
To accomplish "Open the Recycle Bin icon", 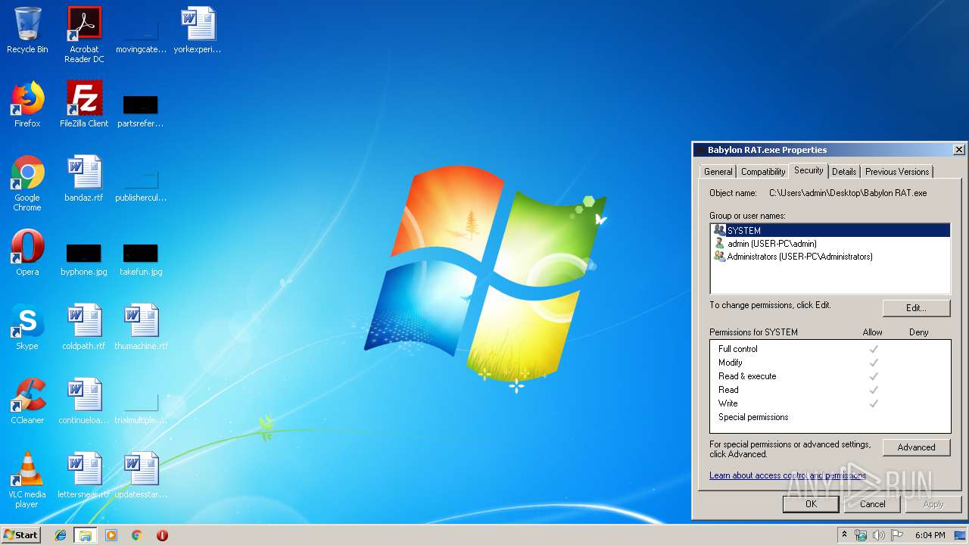I will coord(27,30).
